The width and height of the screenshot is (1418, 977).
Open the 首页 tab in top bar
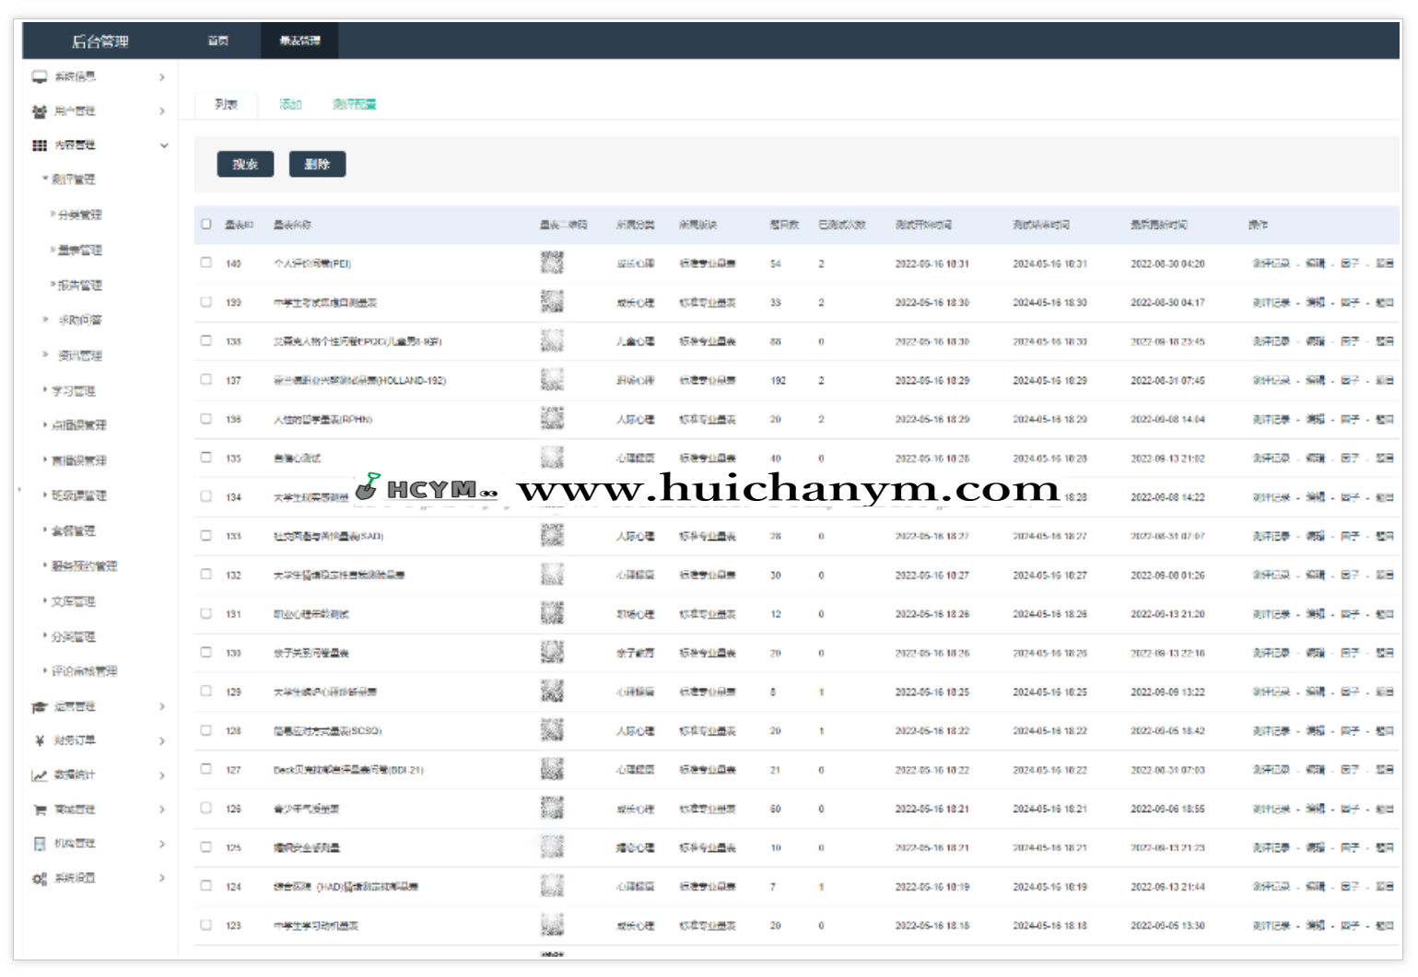218,41
